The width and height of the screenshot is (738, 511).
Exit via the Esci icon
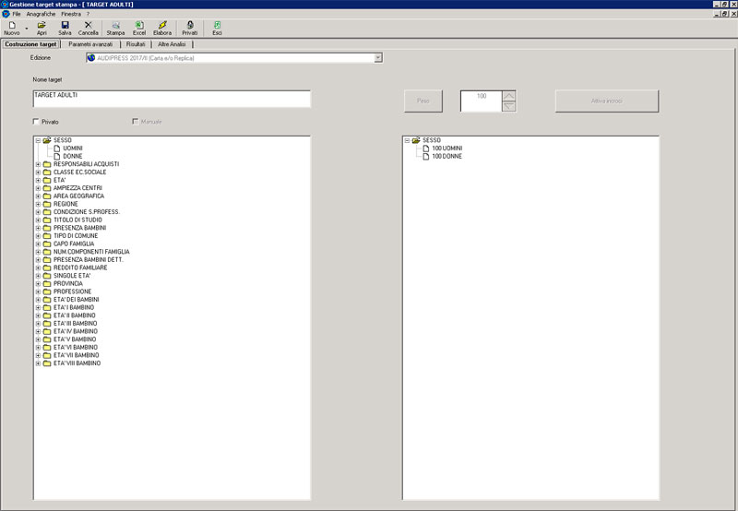[x=218, y=26]
